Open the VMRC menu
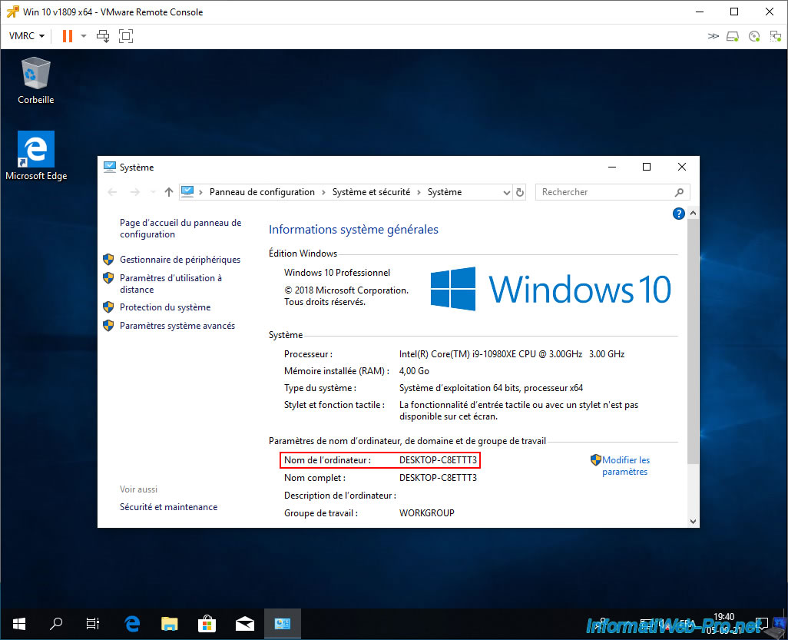Image resolution: width=788 pixels, height=640 pixels. point(27,35)
